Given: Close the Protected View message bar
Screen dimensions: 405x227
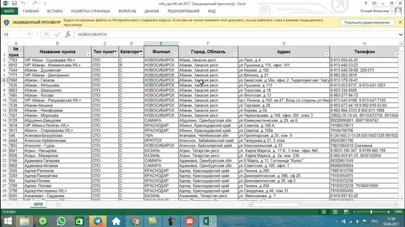Looking at the screenshot, I should tap(400, 23).
